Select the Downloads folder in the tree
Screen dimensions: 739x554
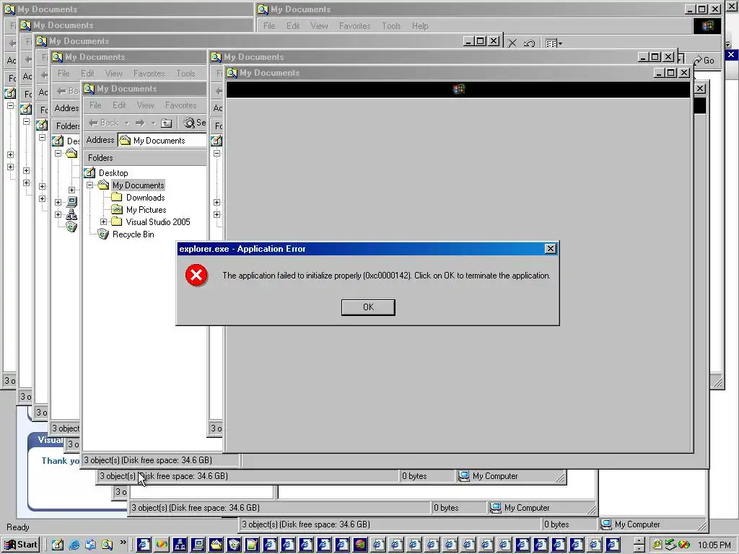click(x=145, y=198)
